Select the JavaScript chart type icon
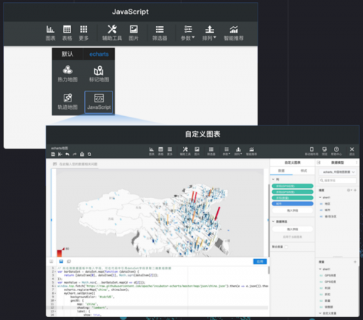This screenshot has width=363, height=320. 99,102
